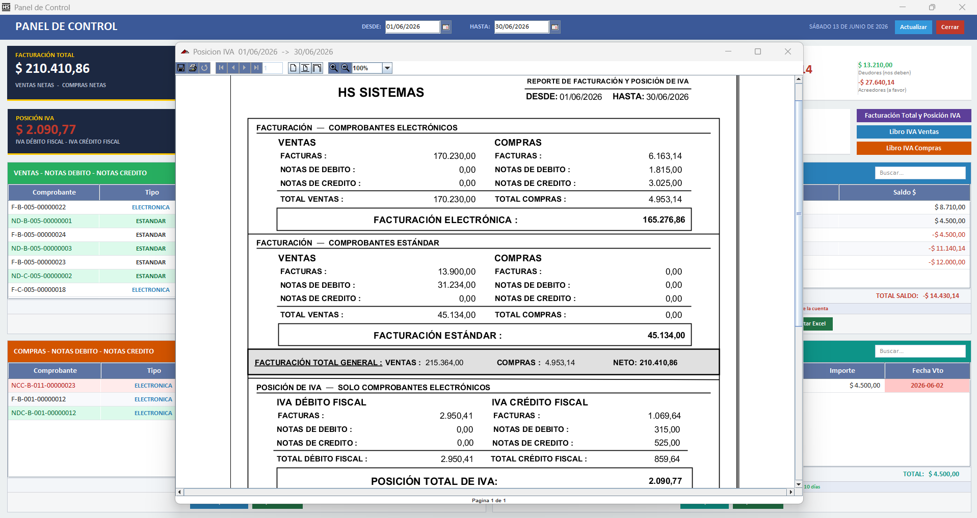This screenshot has width=977, height=518.
Task: Reload the report viewer
Action: tap(204, 68)
